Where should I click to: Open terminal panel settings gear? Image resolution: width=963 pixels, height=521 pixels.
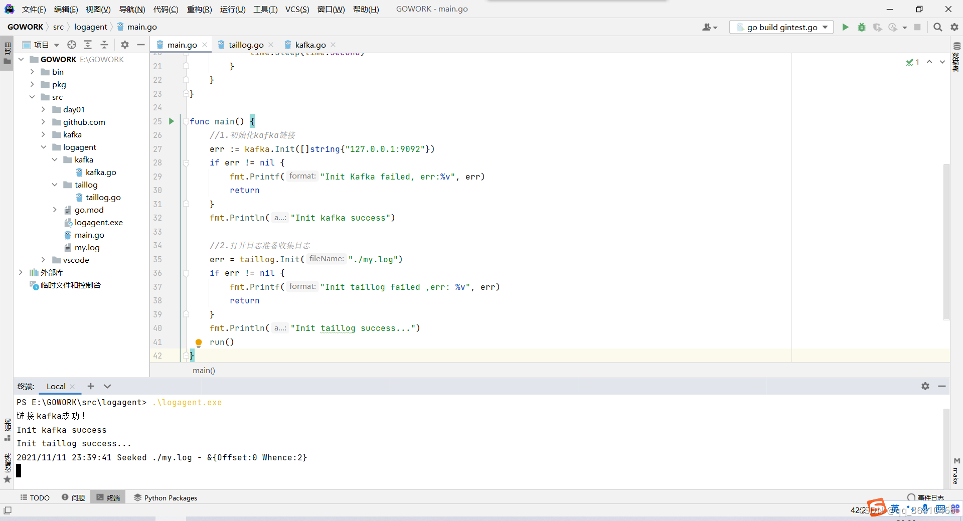(x=925, y=386)
